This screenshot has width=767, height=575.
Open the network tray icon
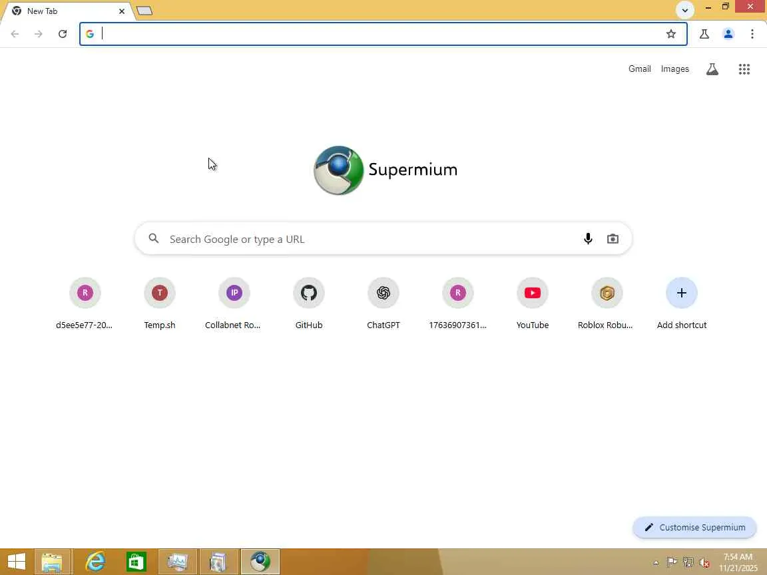[x=688, y=563]
